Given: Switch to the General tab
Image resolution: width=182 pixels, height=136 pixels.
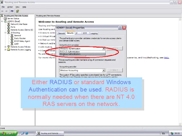Looking at the screenshot, I should pyautogui.click(x=61, y=33).
